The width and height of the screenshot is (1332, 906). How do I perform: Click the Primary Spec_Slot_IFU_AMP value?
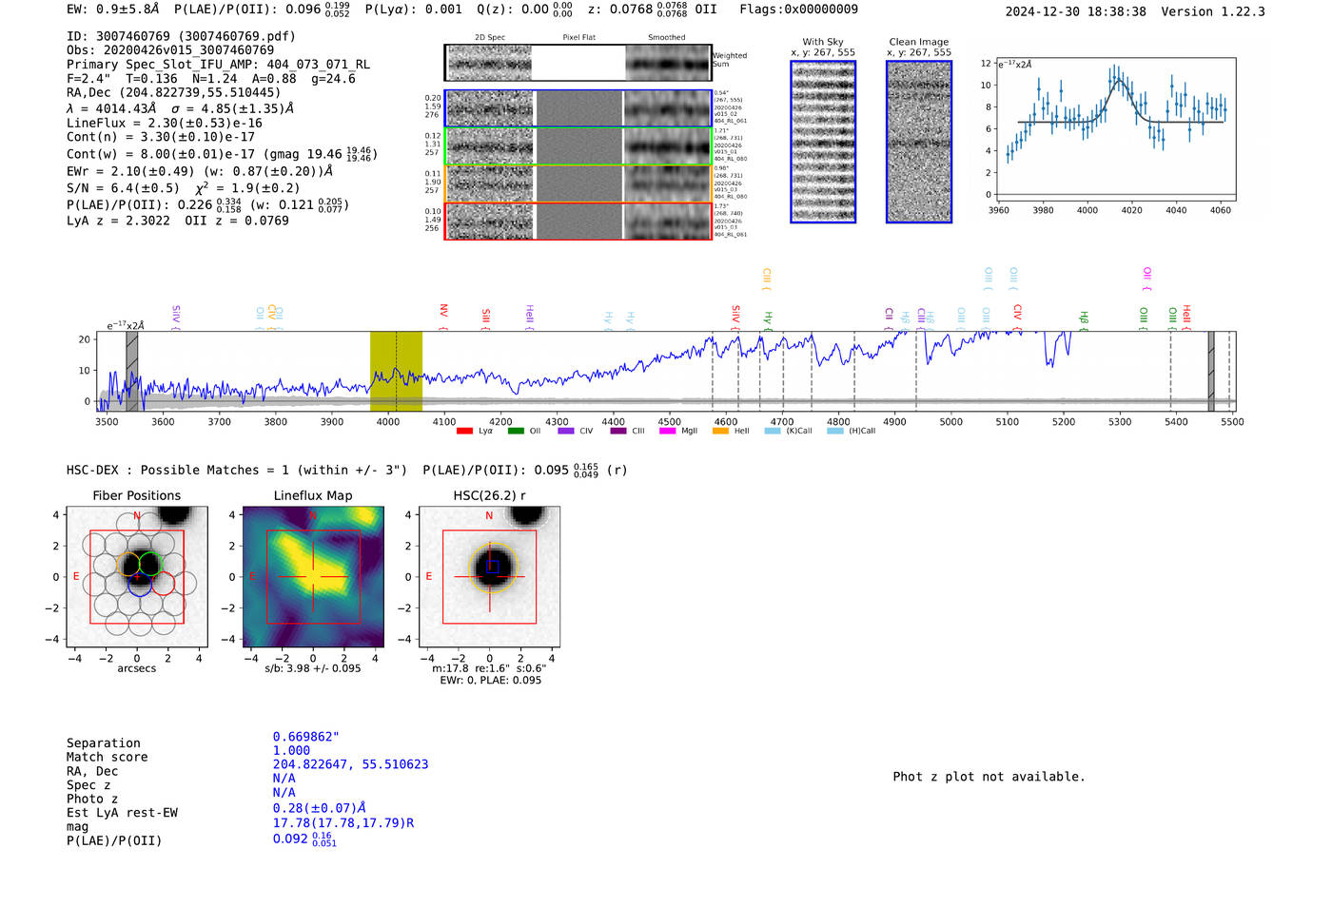218,65
